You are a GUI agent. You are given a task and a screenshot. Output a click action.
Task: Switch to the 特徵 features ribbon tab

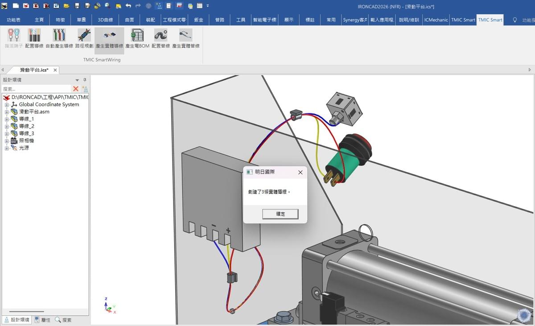60,20
